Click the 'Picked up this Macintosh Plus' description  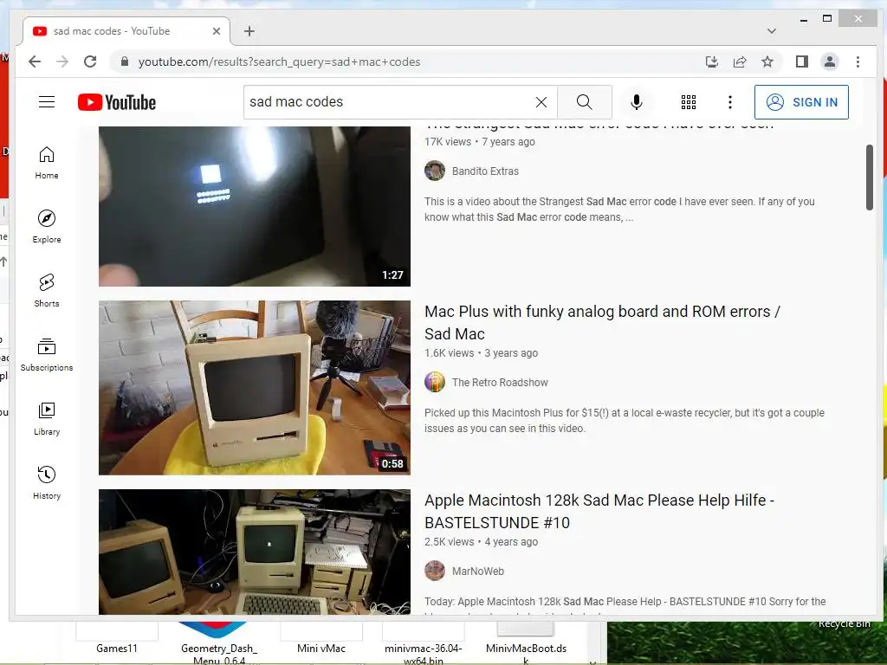click(624, 420)
